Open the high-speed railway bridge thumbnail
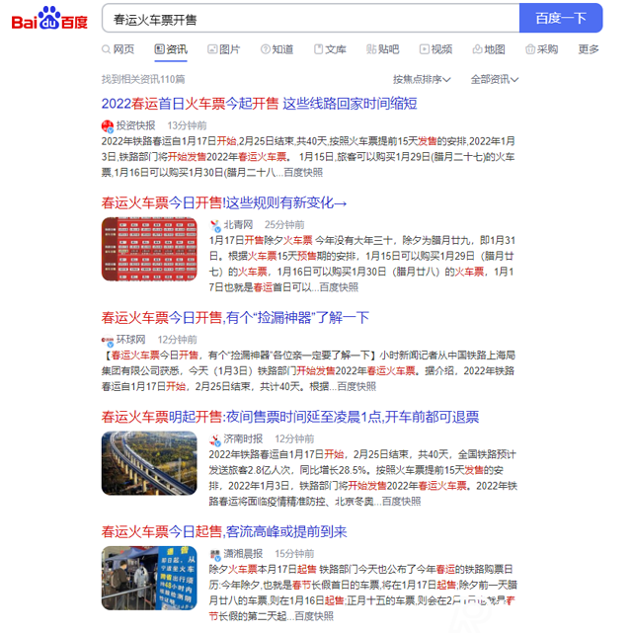The height and width of the screenshot is (634, 632). click(149, 463)
